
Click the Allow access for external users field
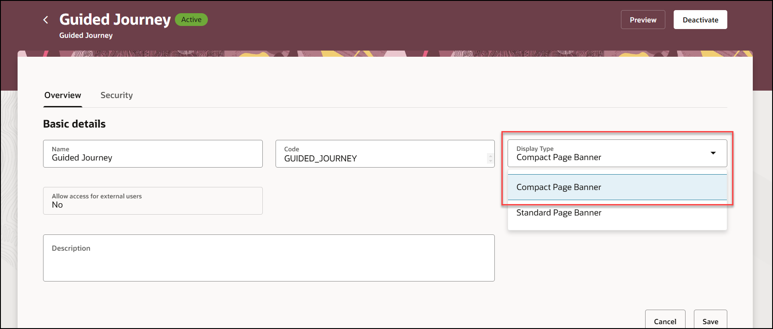[x=153, y=201]
